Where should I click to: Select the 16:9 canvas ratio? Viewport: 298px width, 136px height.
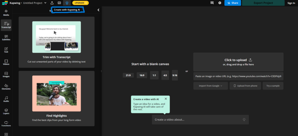pyautogui.click(x=142, y=75)
